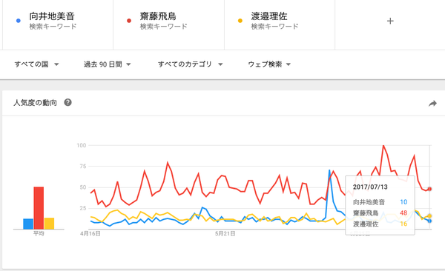Viewport: 445px width, 271px height.
Task: Expand the すべてのカテゴリ category dropdown
Action: [190, 64]
